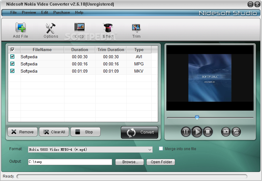Click the AVI type cell

tap(139, 57)
